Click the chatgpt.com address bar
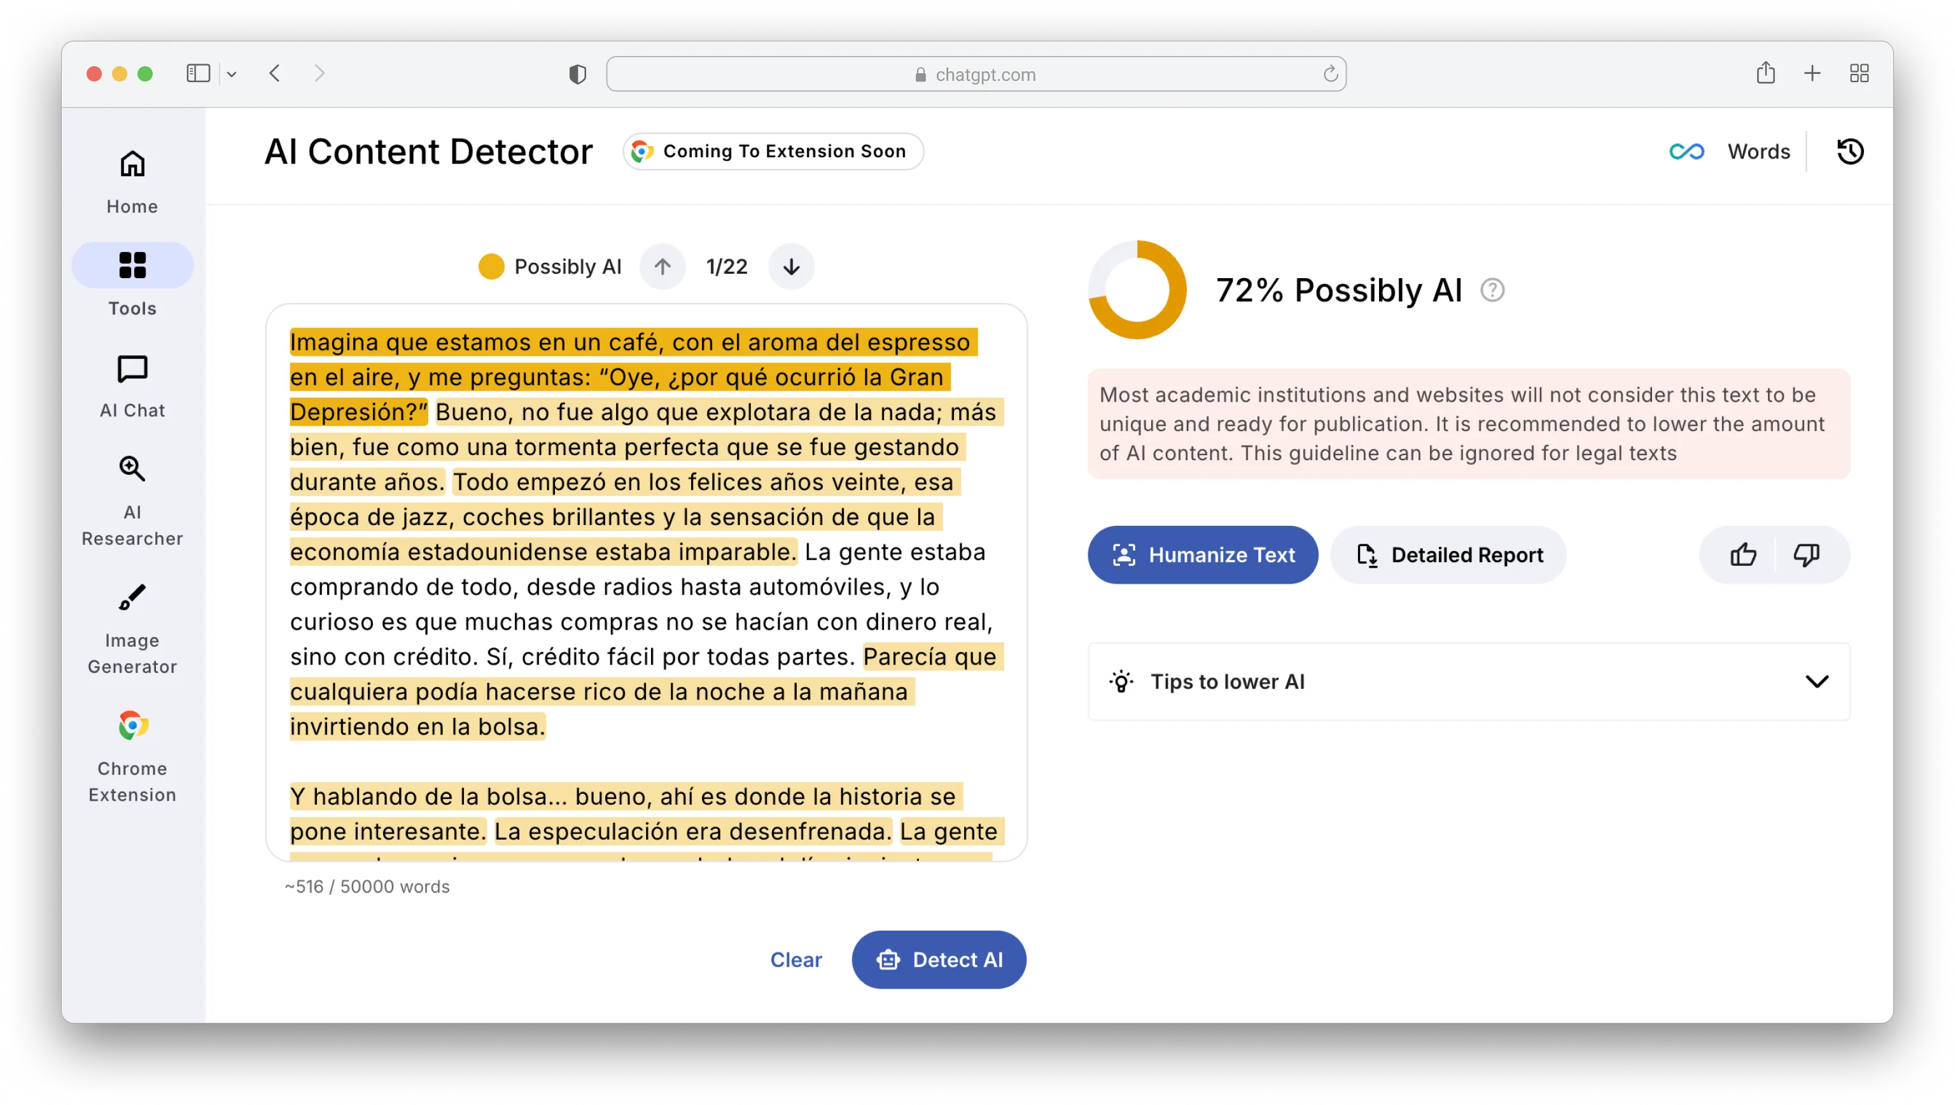The width and height of the screenshot is (1955, 1105). pos(976,74)
